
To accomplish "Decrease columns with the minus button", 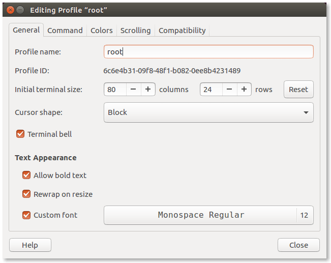I will click(x=133, y=90).
